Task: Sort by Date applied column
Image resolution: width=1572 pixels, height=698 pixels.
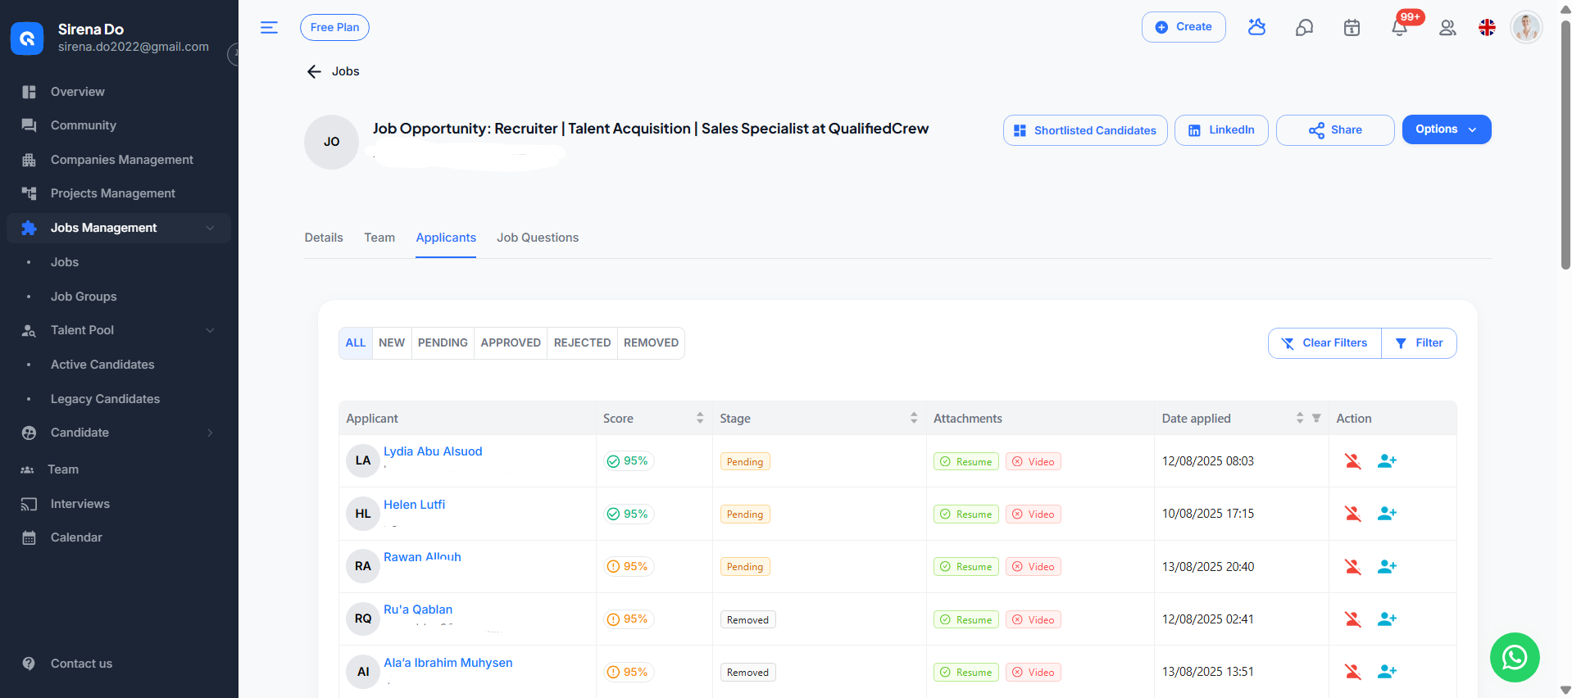Action: (x=1300, y=418)
